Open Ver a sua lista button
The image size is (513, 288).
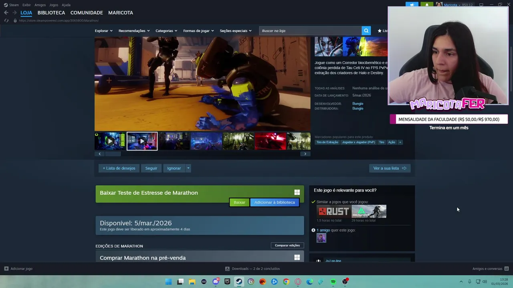coord(390,168)
